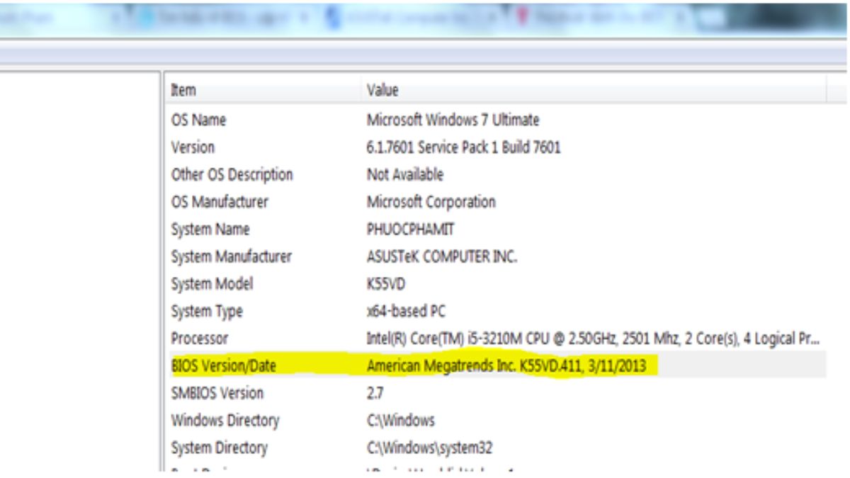Select the Version row label
Image resolution: width=850 pixels, height=478 pixels.
coord(193,147)
